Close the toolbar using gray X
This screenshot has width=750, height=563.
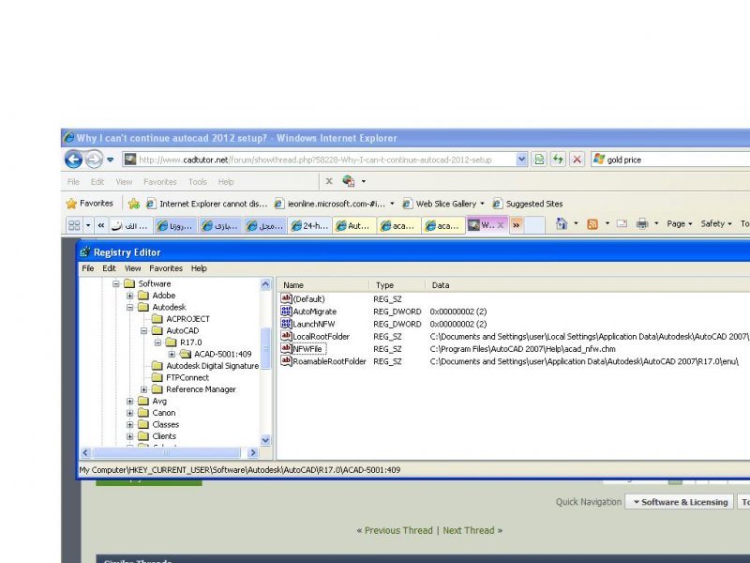tap(329, 181)
